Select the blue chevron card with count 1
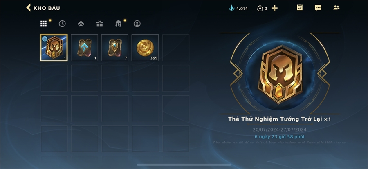 [x=84, y=48]
